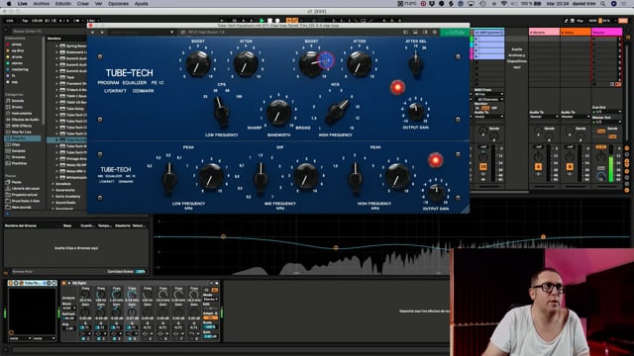634x356 pixels.
Task: Open the Master Out dropdown
Action: pyautogui.click(x=606, y=122)
